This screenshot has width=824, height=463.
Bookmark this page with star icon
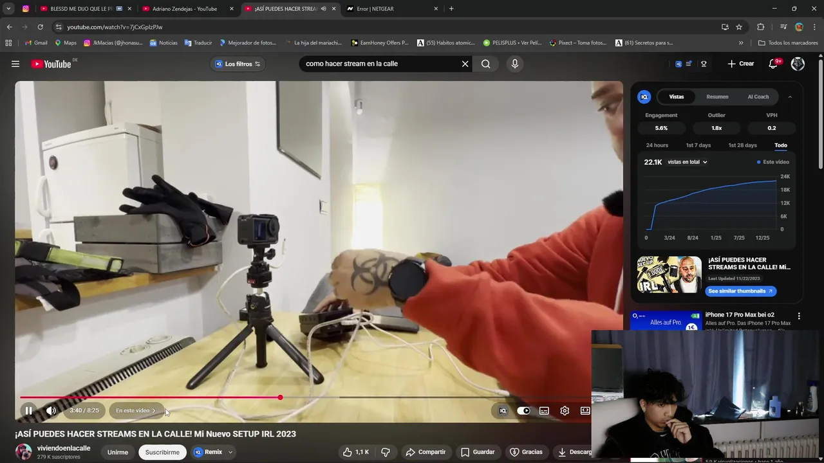pyautogui.click(x=739, y=27)
